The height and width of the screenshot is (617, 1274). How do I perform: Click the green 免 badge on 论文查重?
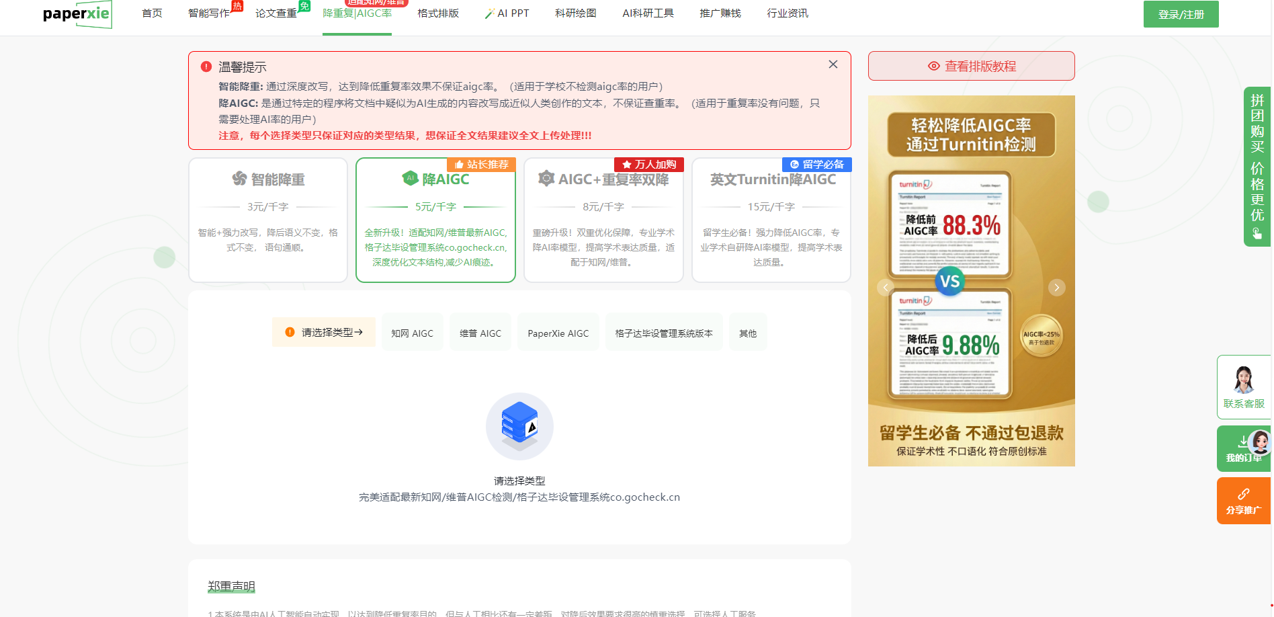(304, 6)
